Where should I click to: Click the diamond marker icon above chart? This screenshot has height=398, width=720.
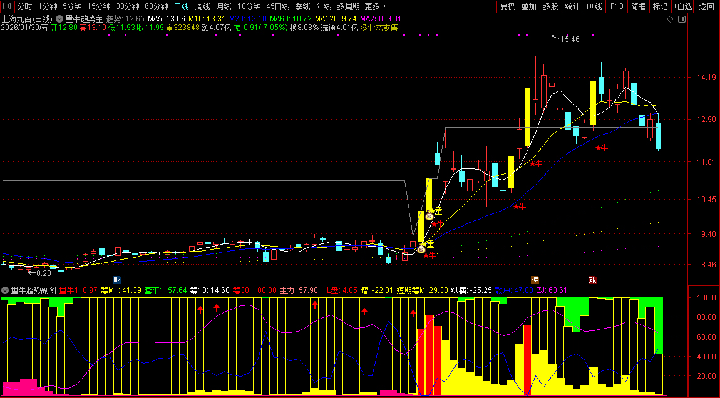tap(670, 19)
